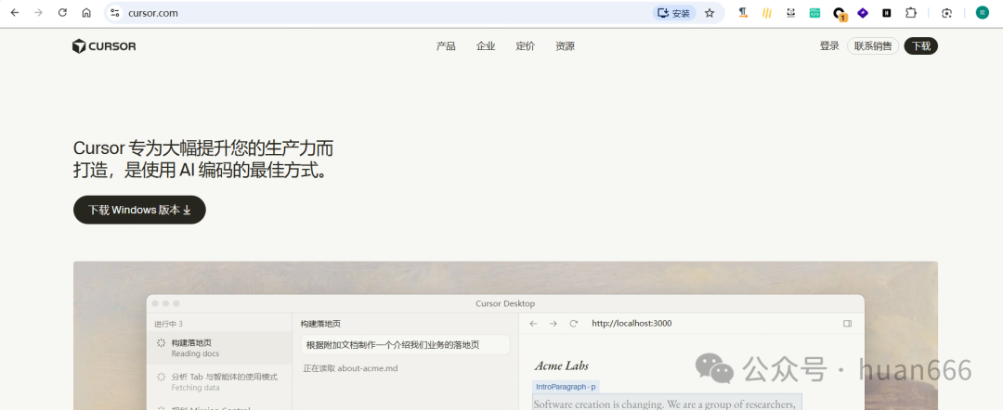Open the Extensions puzzle piece menu
This screenshot has height=410, width=1003.
coord(911,13)
